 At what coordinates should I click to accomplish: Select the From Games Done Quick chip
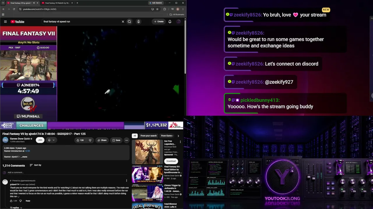coord(167,136)
